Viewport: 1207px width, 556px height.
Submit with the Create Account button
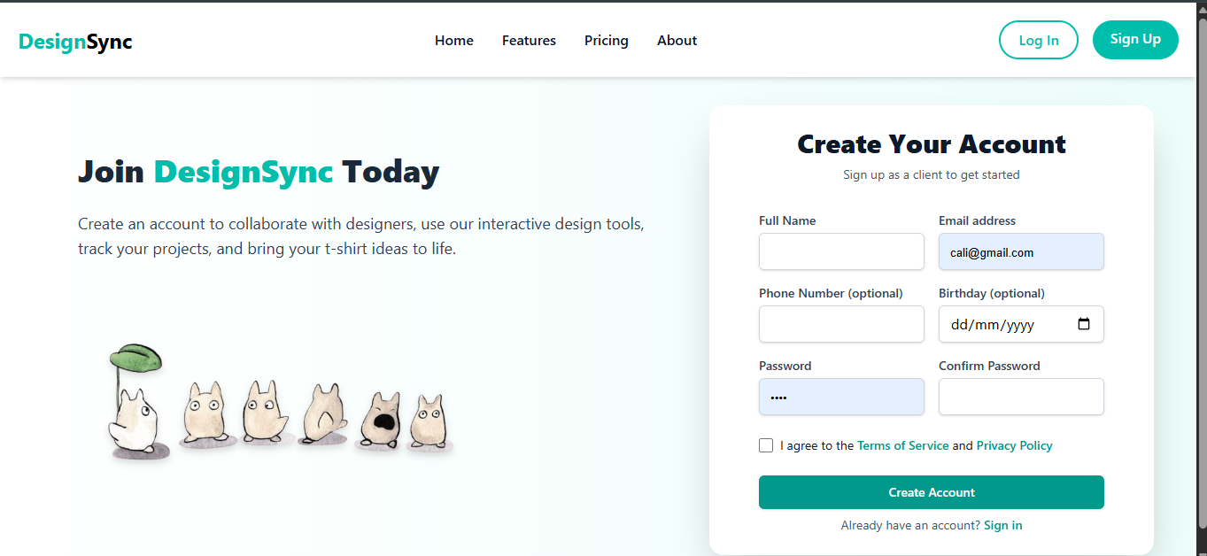click(x=931, y=492)
